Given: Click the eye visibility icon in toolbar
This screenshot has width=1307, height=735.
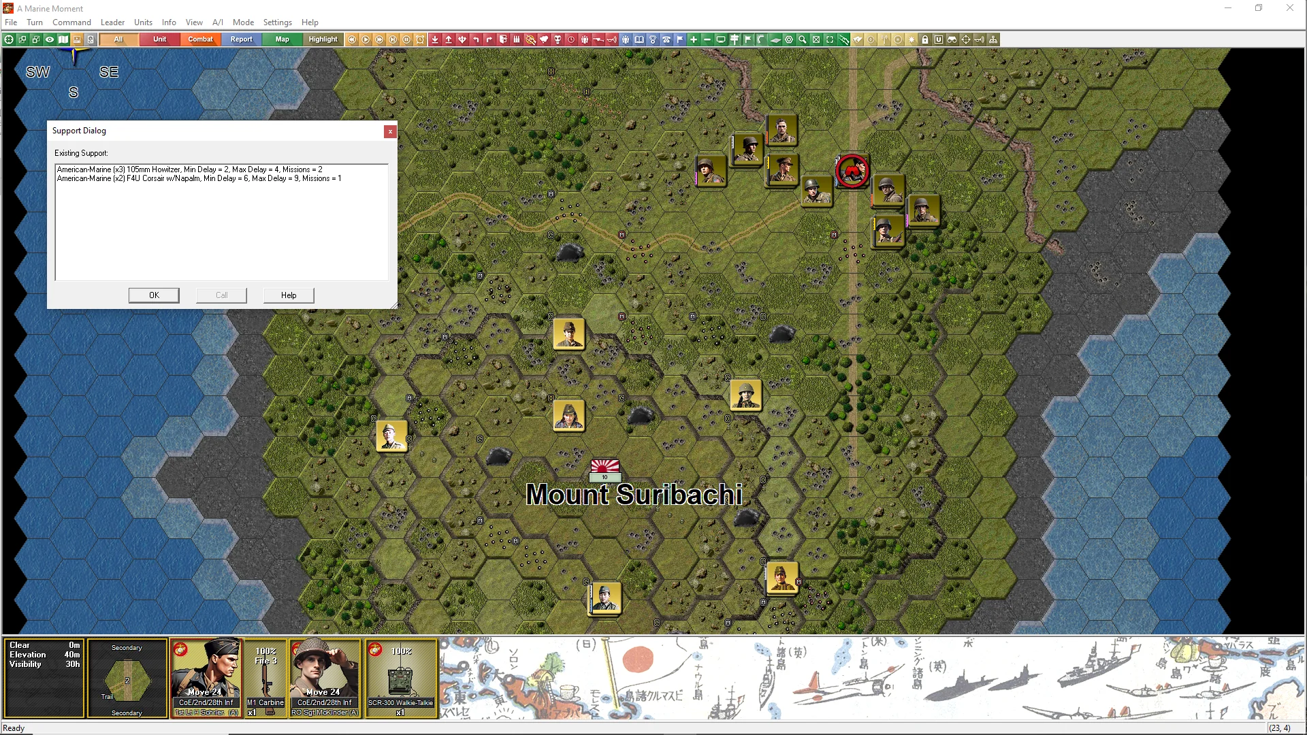Looking at the screenshot, I should tap(50, 39).
